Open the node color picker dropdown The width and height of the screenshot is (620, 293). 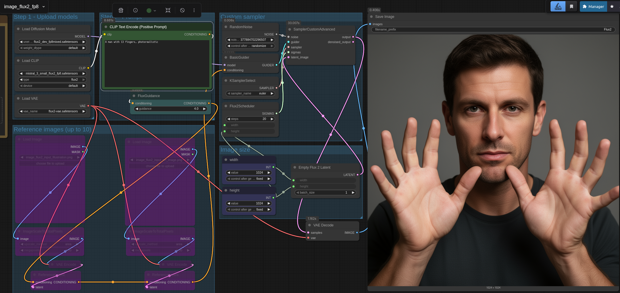151,11
